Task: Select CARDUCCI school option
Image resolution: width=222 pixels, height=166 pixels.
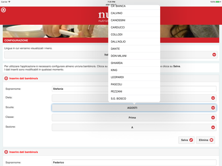Action: tap(134, 27)
